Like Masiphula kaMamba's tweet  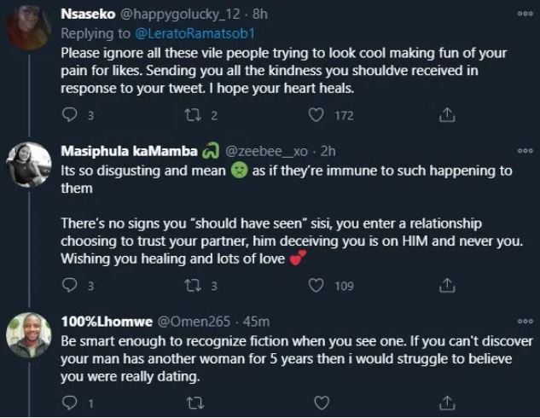point(316,286)
